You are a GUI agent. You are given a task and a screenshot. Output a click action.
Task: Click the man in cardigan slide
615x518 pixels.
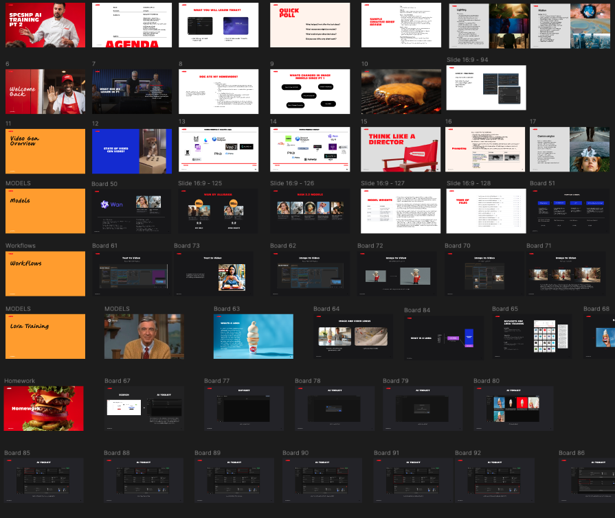(x=144, y=336)
